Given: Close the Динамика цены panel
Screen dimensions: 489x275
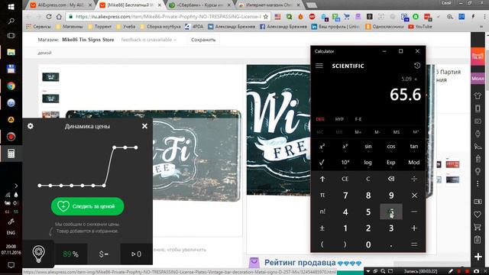Looking at the screenshot, I should coord(144,126).
